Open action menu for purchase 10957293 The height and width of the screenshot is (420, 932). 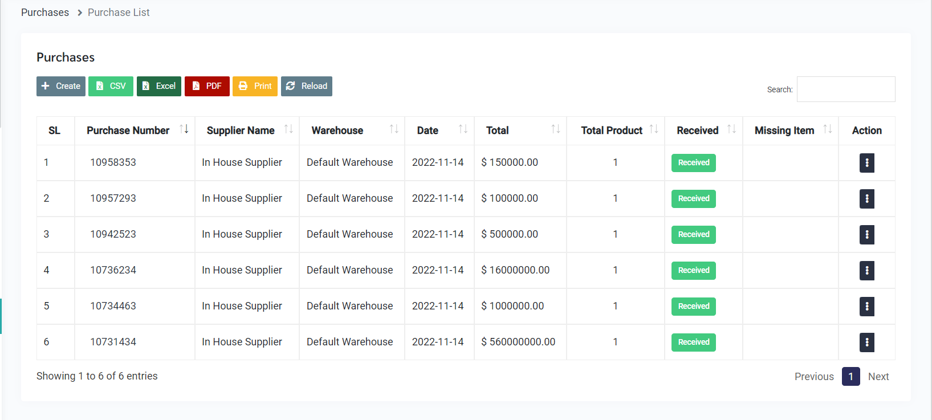pyautogui.click(x=866, y=199)
